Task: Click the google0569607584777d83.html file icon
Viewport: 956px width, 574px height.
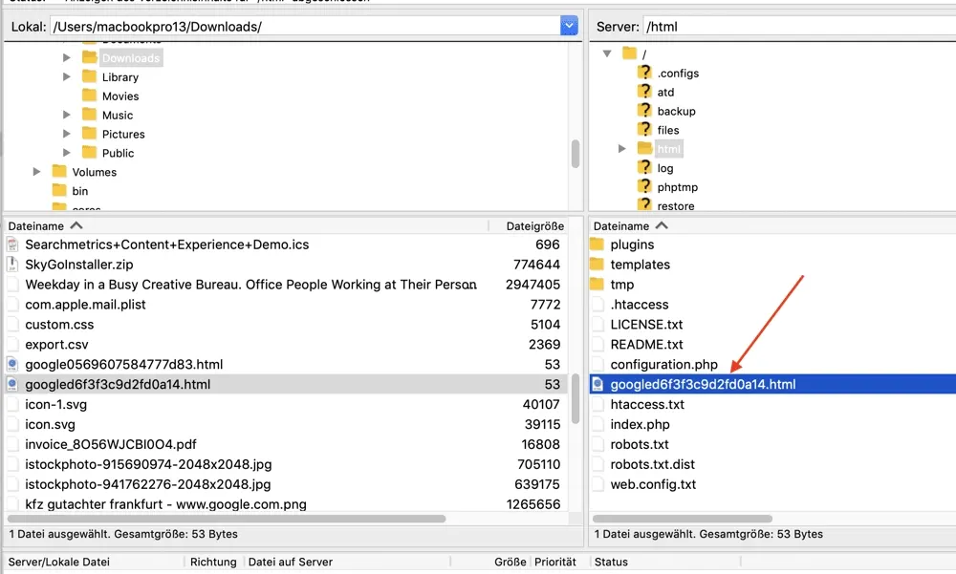Action: 12,365
